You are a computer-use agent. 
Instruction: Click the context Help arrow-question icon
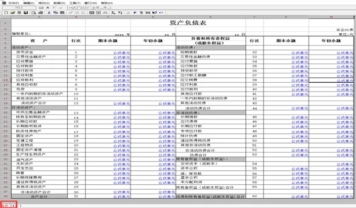pos(155,13)
